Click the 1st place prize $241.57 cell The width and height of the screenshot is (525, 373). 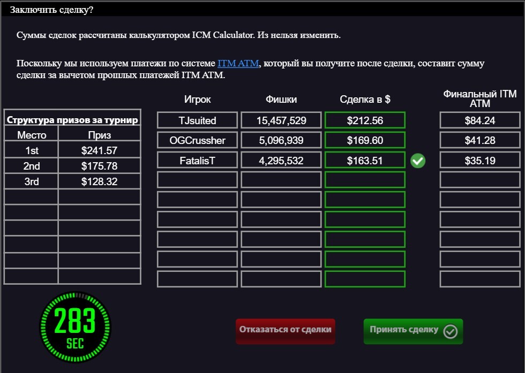click(99, 151)
